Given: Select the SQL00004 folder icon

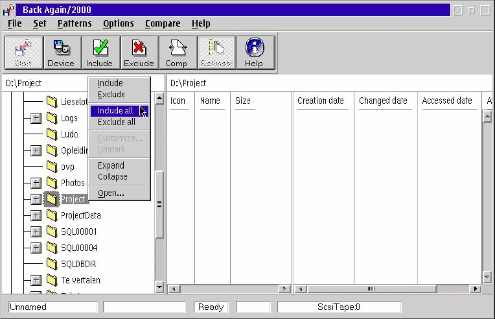Looking at the screenshot, I should [x=52, y=248].
